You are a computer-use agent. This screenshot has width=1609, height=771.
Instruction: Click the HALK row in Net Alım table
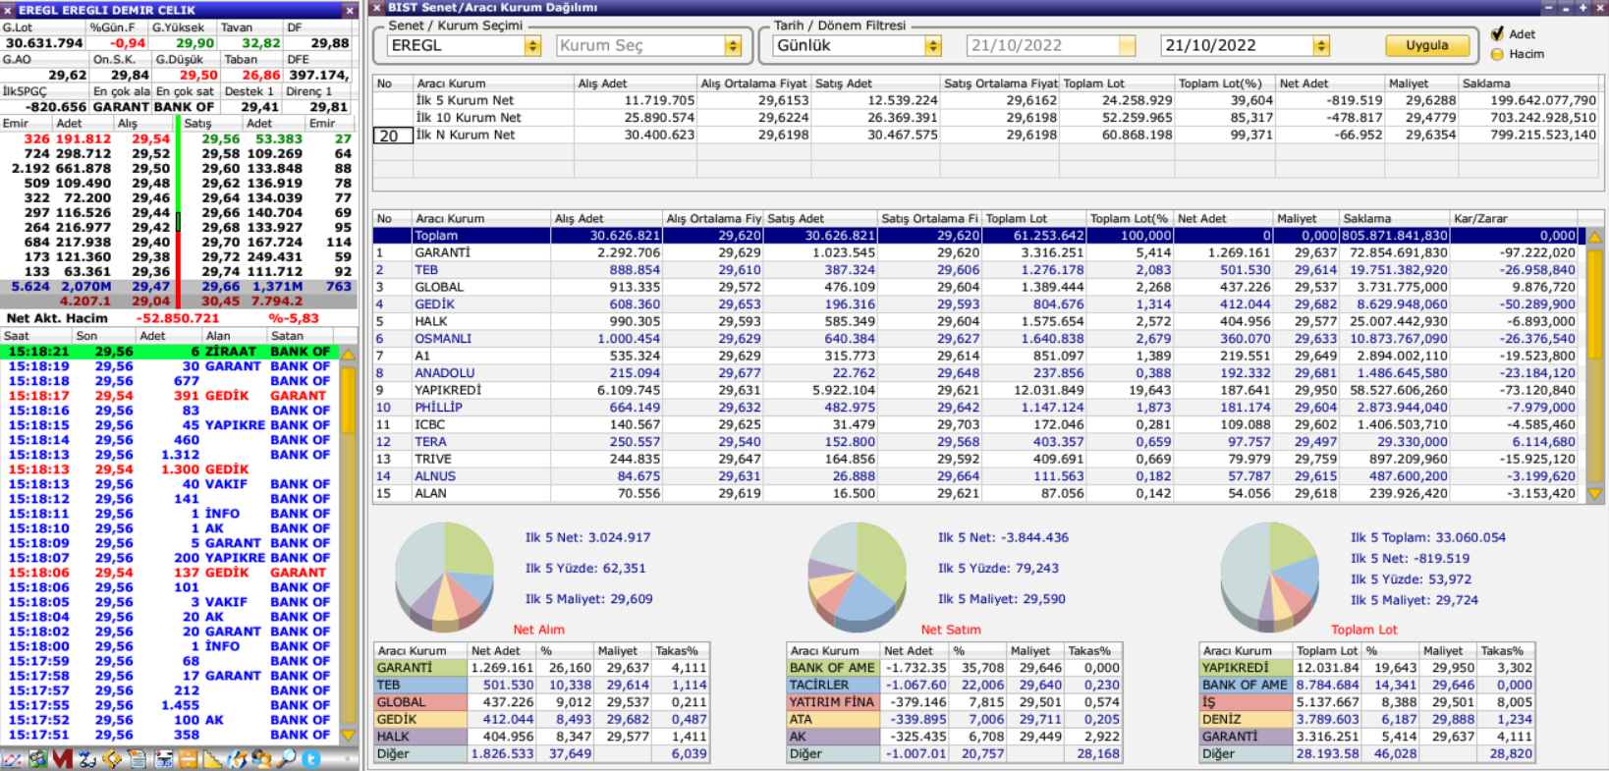(x=542, y=737)
